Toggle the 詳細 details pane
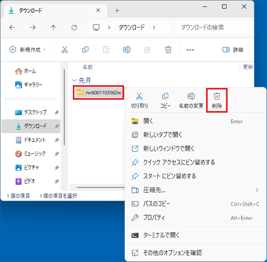The image size is (267, 262). click(232, 50)
